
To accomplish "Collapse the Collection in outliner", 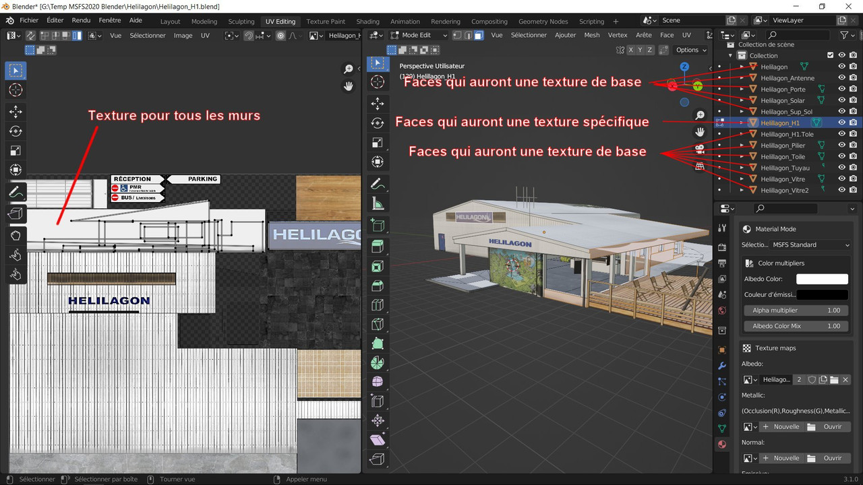I will point(731,55).
